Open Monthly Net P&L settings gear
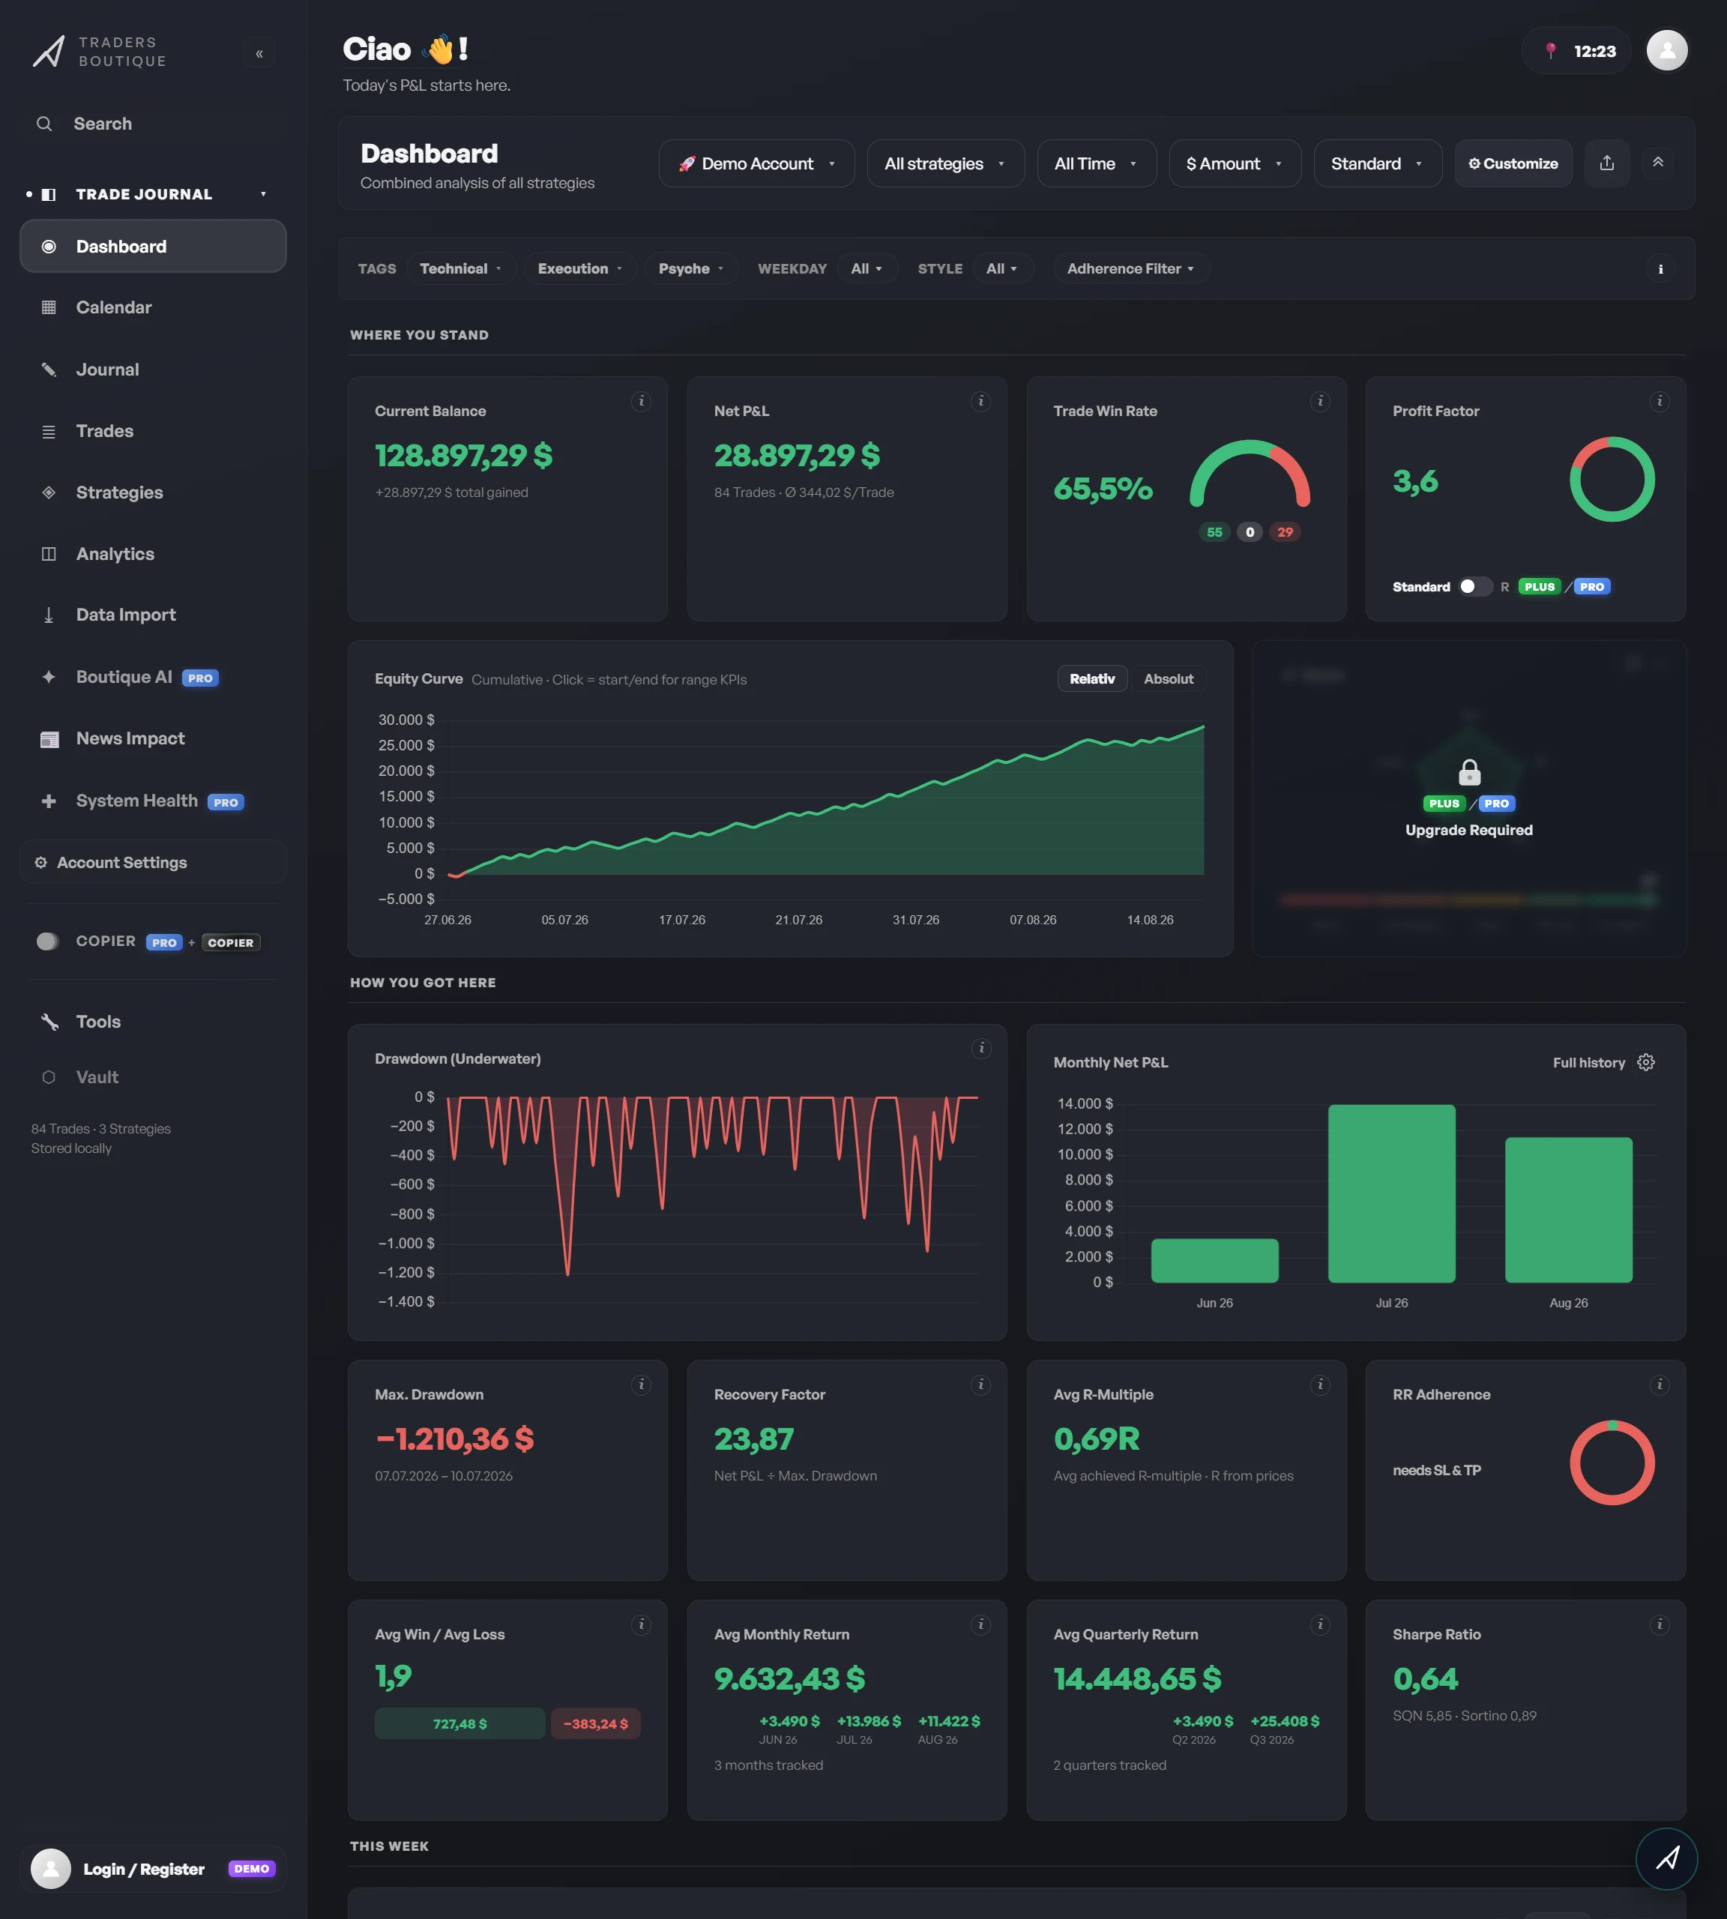This screenshot has width=1727, height=1919. point(1646,1062)
